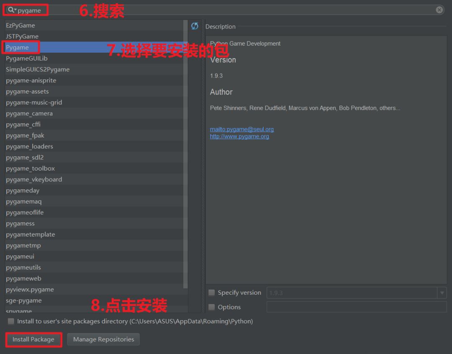Screen dimensions: 452x354
Task: Select pygame_sdl2 package
Action: click(x=94, y=158)
